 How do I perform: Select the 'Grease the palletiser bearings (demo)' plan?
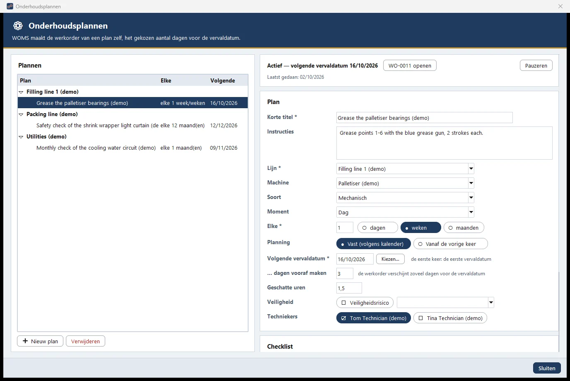pos(133,103)
